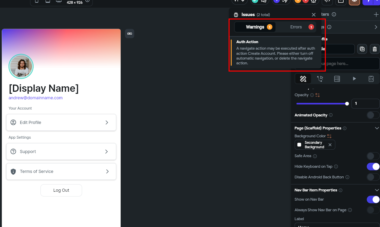Toggle the Show on Nav Bar switch

373,199
